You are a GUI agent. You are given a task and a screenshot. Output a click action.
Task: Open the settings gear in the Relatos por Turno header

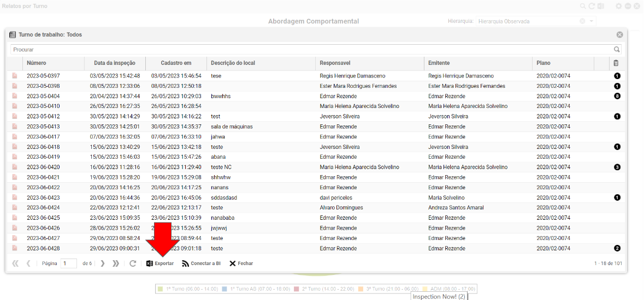[x=618, y=6]
